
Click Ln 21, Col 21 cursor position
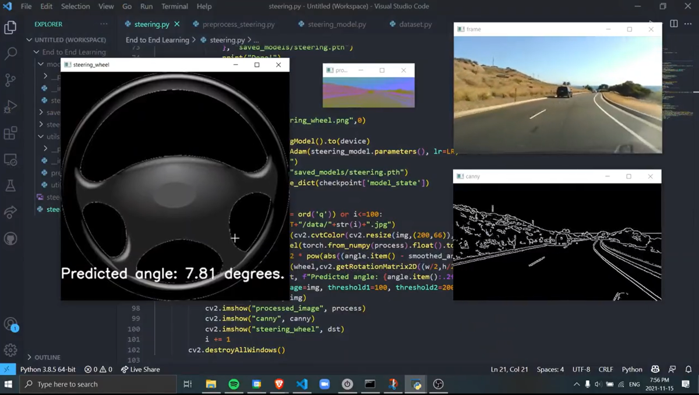(510, 369)
